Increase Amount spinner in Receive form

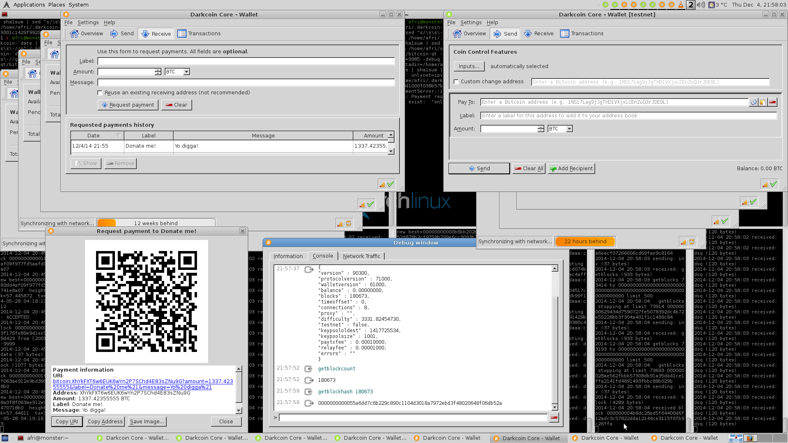pyautogui.click(x=158, y=70)
